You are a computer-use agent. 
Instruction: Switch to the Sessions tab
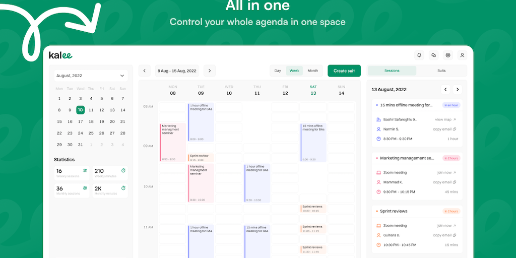click(392, 71)
